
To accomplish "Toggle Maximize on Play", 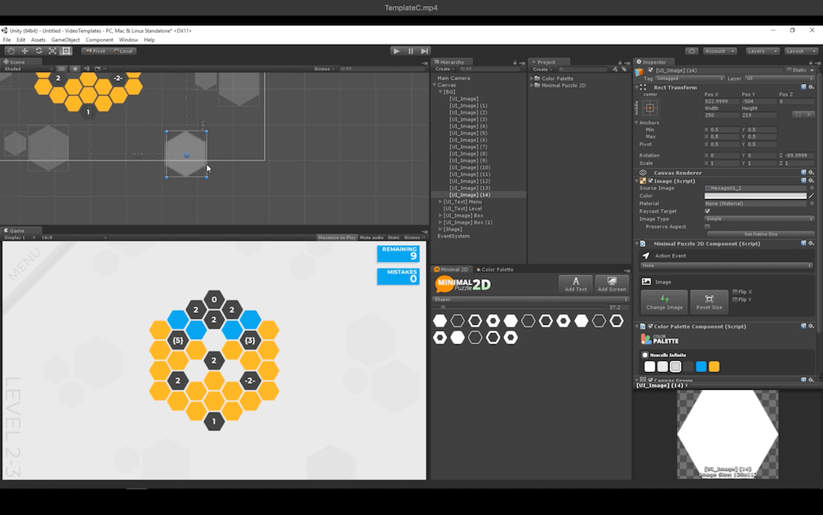I will (x=337, y=237).
